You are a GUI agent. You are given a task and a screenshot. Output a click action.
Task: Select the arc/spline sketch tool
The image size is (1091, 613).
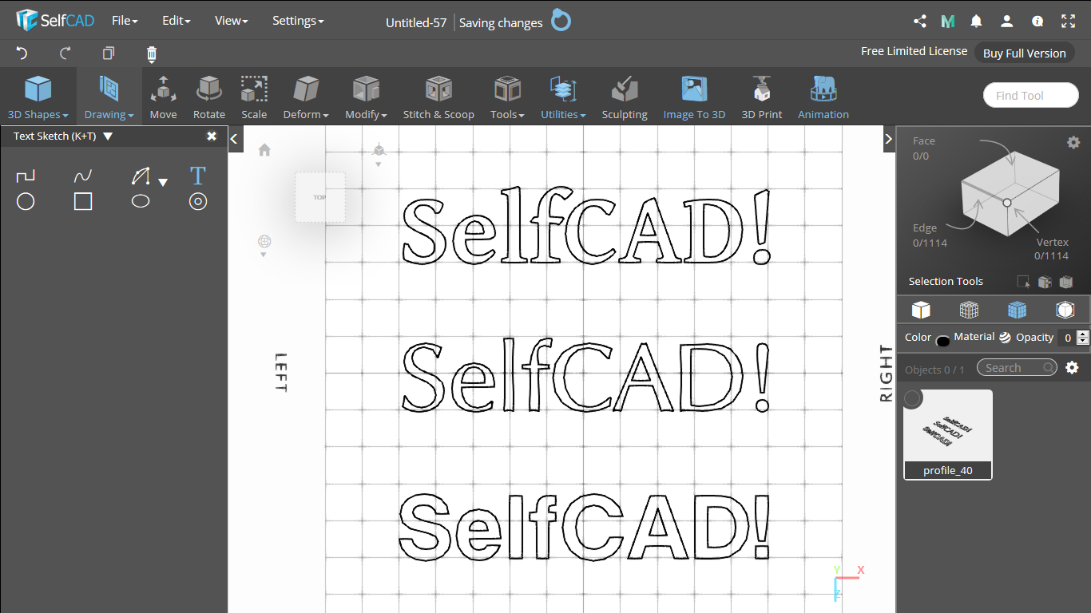pyautogui.click(x=141, y=176)
